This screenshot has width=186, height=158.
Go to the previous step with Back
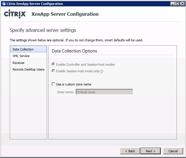[x=130, y=151]
